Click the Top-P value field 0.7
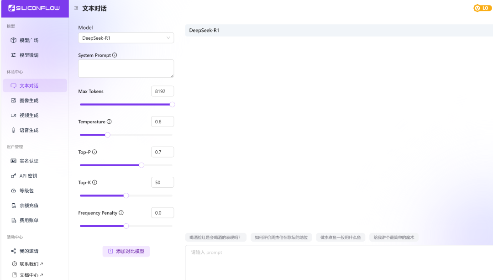 [x=163, y=152]
